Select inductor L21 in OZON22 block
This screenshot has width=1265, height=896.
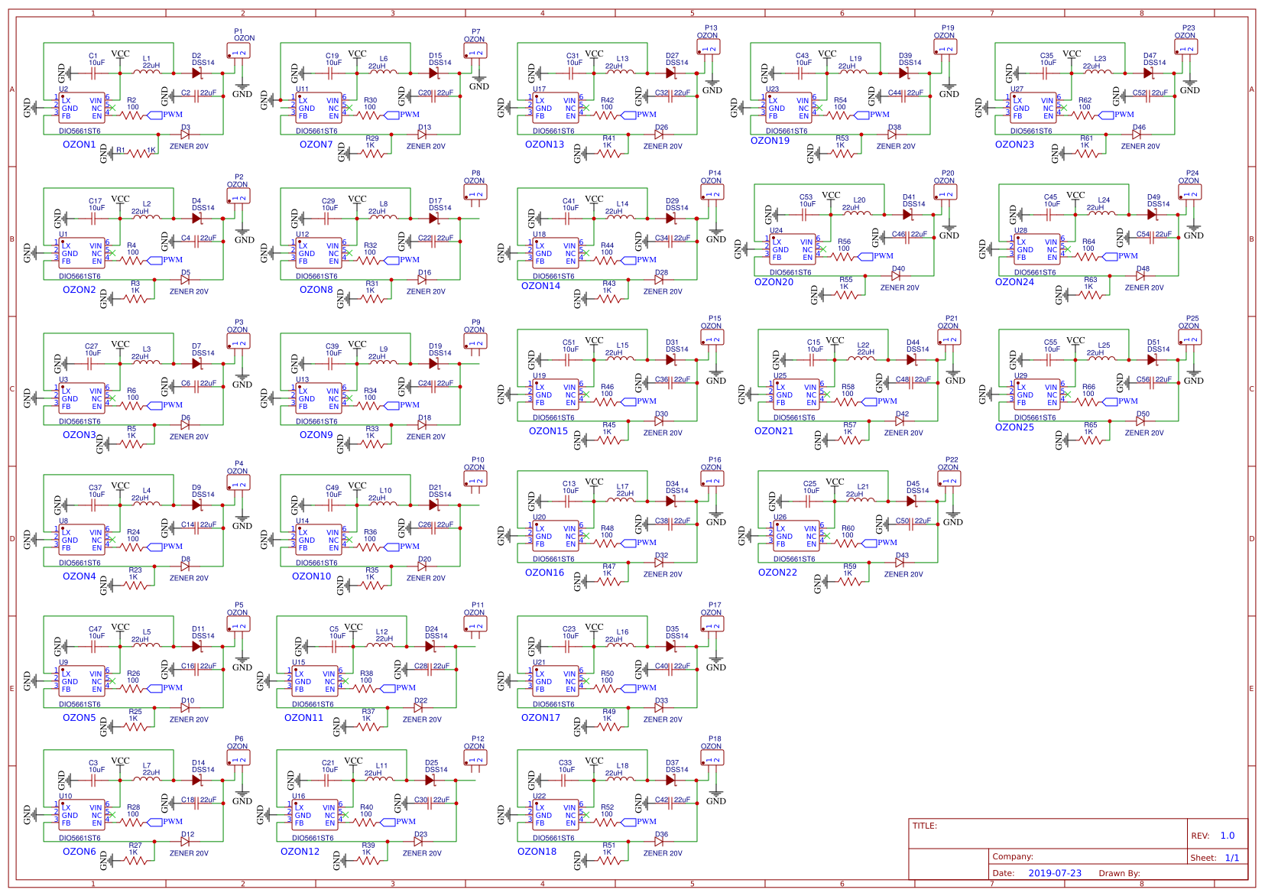pos(862,500)
